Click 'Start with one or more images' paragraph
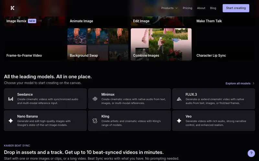The image size is (259, 161). point(92,158)
